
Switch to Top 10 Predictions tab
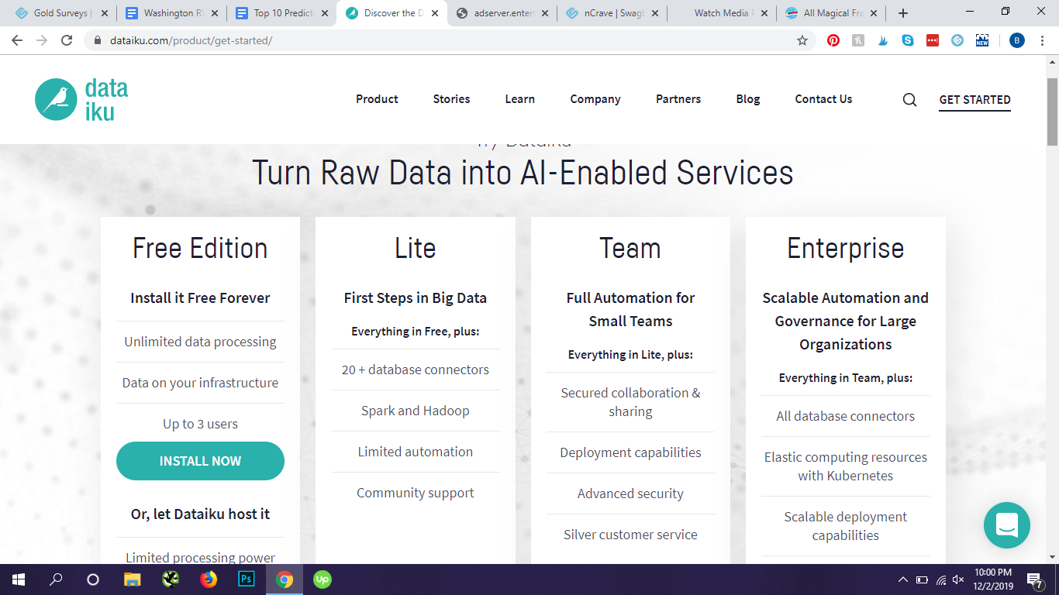click(281, 13)
